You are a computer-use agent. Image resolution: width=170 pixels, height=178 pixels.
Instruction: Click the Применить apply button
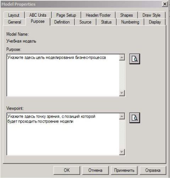(124, 170)
